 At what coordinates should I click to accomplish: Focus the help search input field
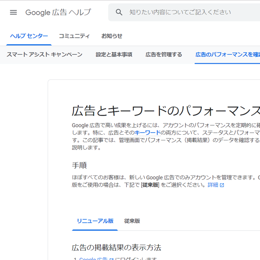point(184,12)
